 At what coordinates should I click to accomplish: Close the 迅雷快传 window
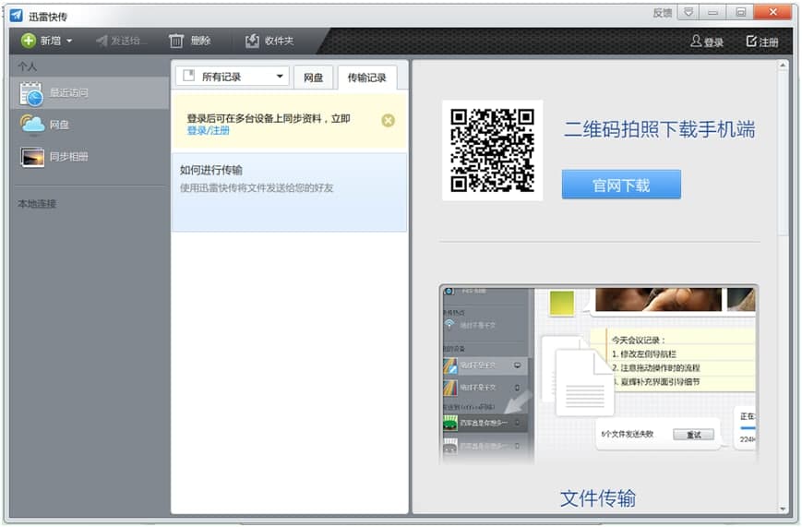772,12
